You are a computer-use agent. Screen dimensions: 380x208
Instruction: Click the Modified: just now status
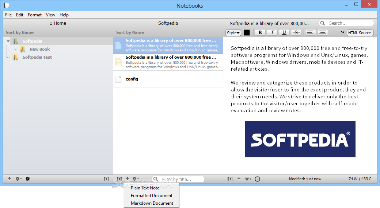point(305,179)
